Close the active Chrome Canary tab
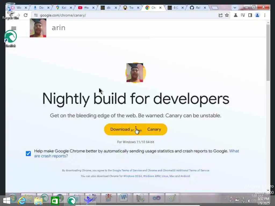 pyautogui.click(x=160, y=8)
